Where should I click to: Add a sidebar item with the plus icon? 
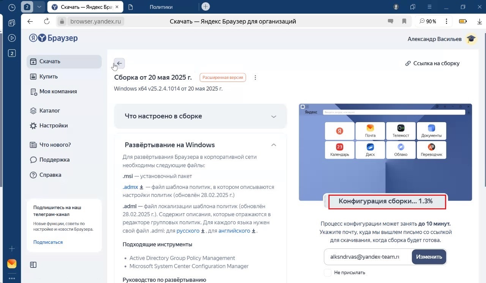click(x=12, y=249)
